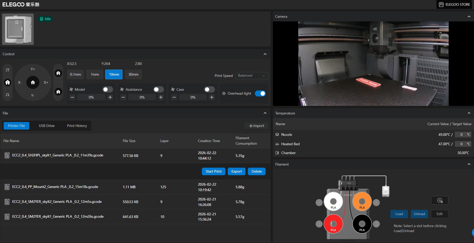Turn off the Overhead light
Screen dimensions: 474x243
point(260,93)
